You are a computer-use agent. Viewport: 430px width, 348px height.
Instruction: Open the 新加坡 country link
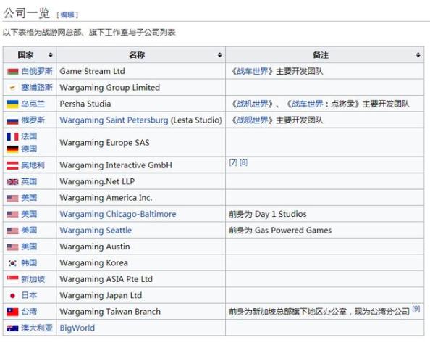[x=33, y=279]
